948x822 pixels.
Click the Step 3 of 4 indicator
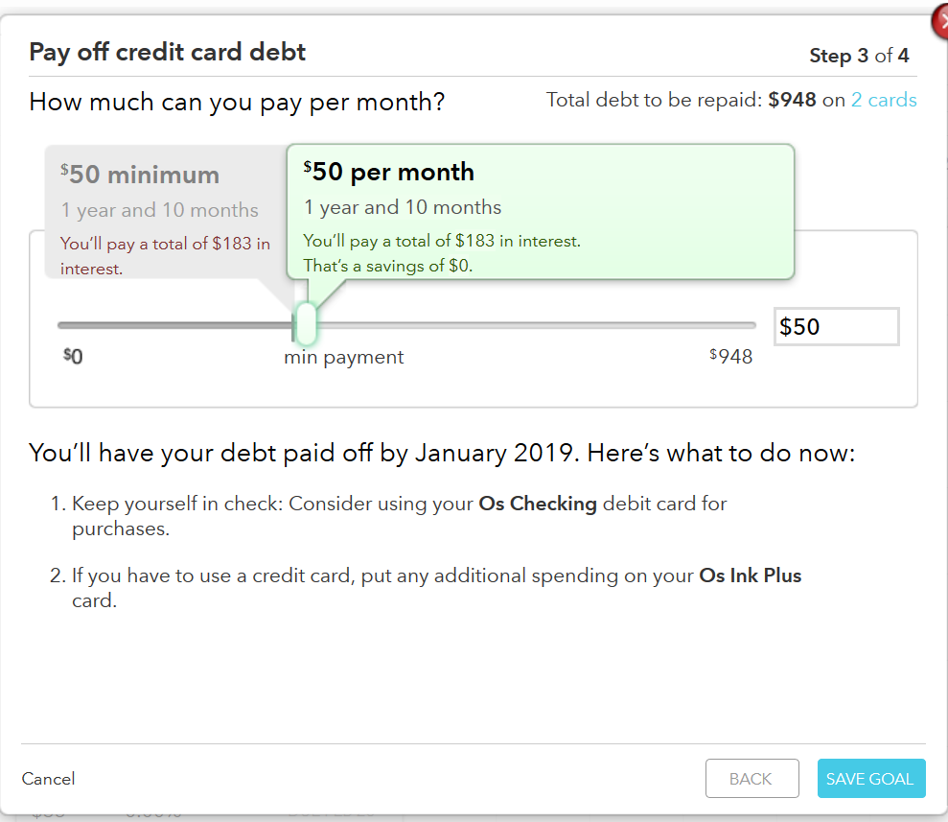click(859, 56)
